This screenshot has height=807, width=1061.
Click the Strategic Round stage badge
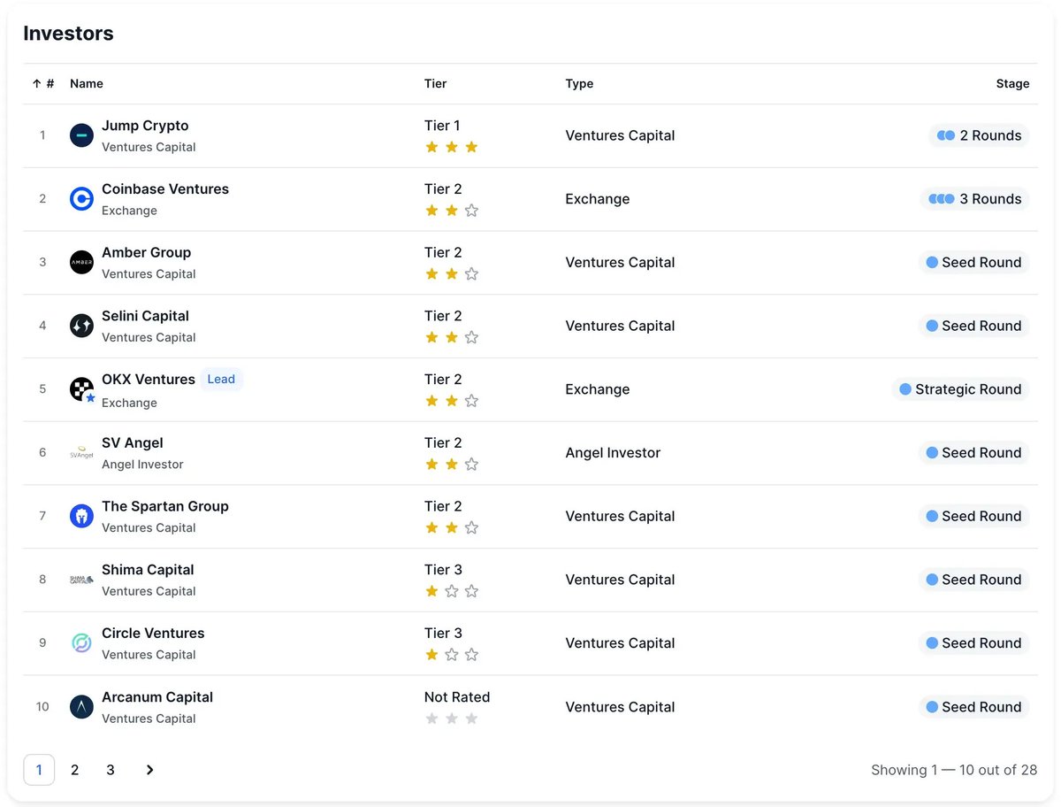tap(960, 389)
